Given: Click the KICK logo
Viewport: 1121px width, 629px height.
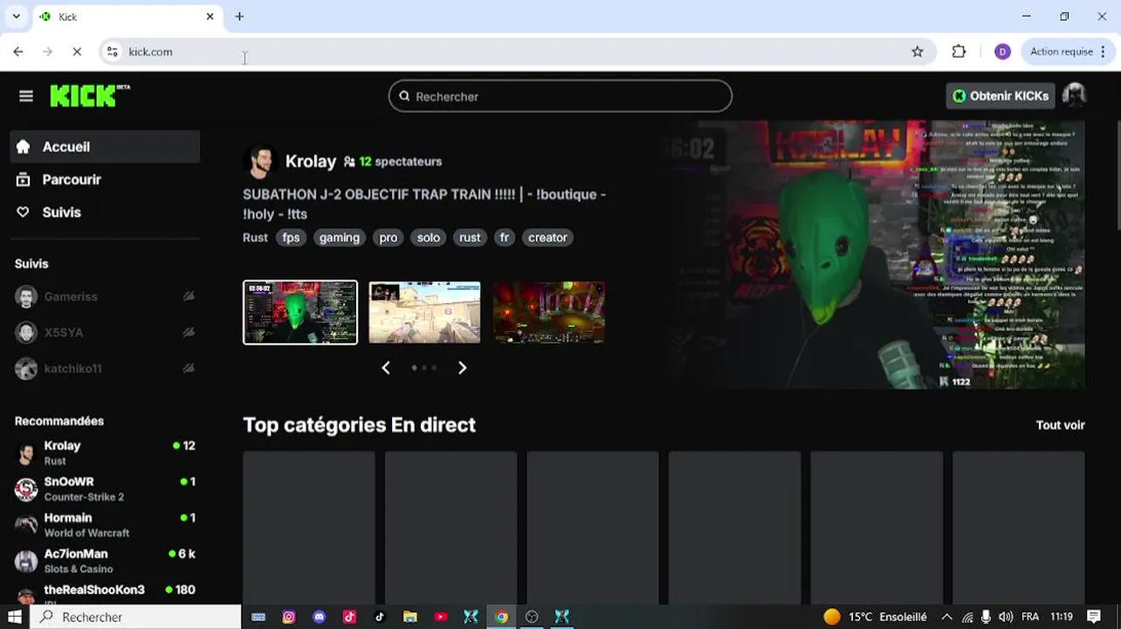Looking at the screenshot, I should click(x=89, y=96).
